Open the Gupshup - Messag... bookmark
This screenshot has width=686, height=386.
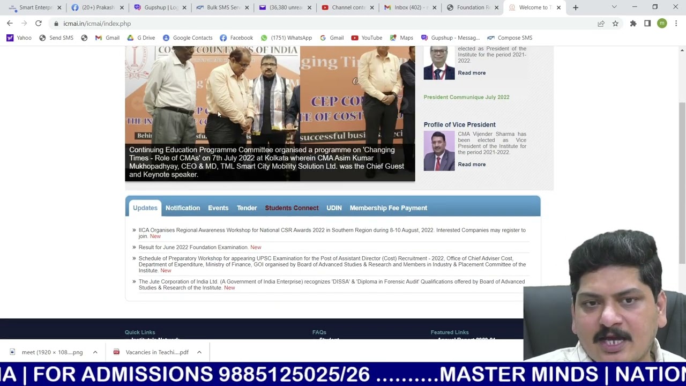tap(450, 38)
